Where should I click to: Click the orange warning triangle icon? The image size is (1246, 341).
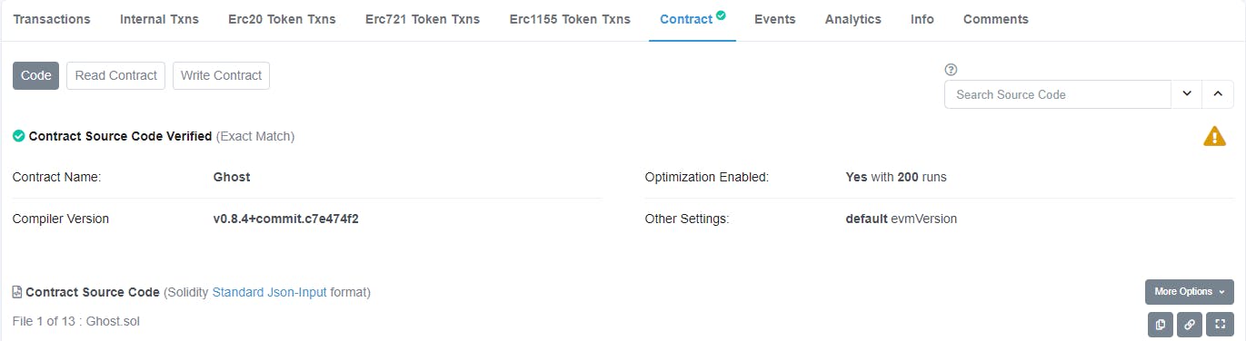pos(1214,136)
